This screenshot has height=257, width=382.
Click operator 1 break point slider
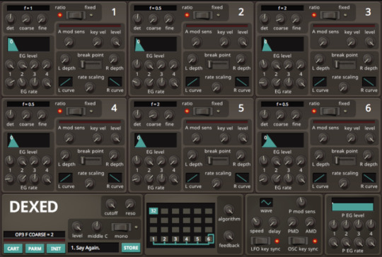(91, 65)
